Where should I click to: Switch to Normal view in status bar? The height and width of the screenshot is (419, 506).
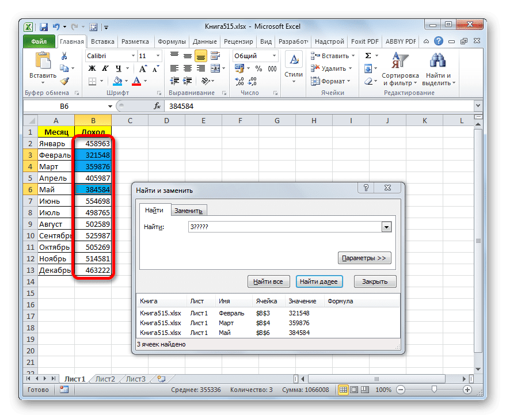click(x=343, y=390)
